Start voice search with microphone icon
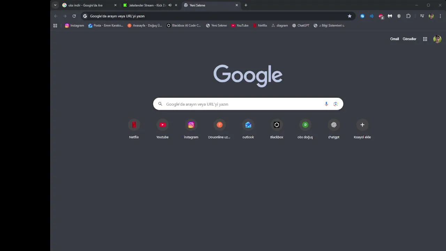This screenshot has height=251, width=446. 326,104
